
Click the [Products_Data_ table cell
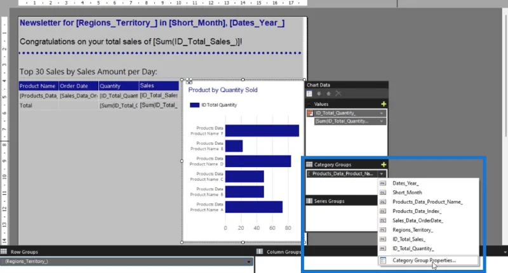[39, 95]
